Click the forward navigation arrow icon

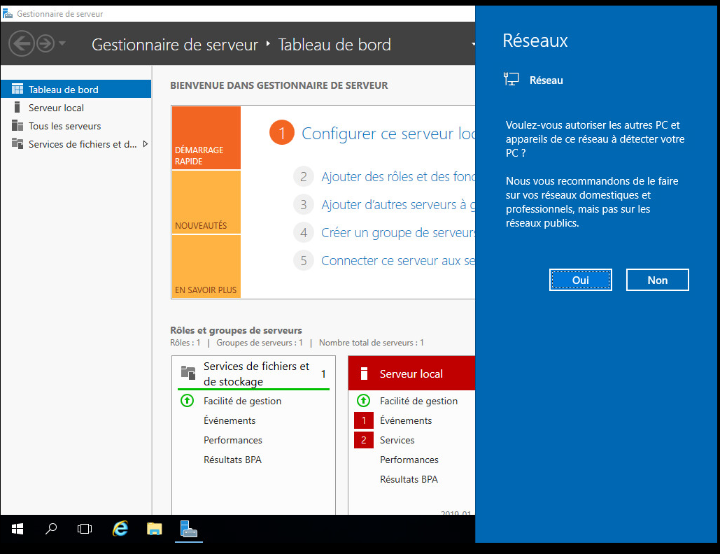(45, 44)
